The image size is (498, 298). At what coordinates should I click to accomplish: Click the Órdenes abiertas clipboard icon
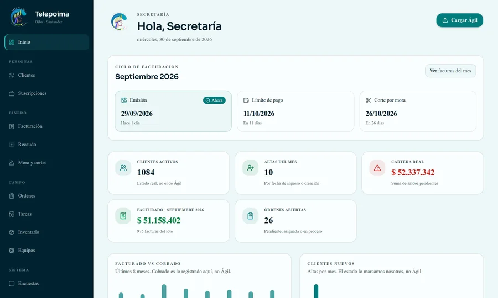[x=250, y=216]
